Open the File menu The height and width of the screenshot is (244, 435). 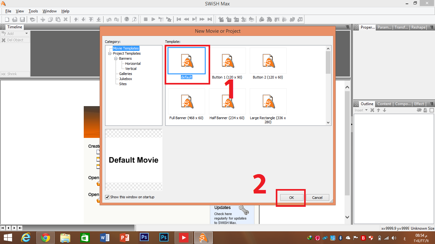pos(8,11)
